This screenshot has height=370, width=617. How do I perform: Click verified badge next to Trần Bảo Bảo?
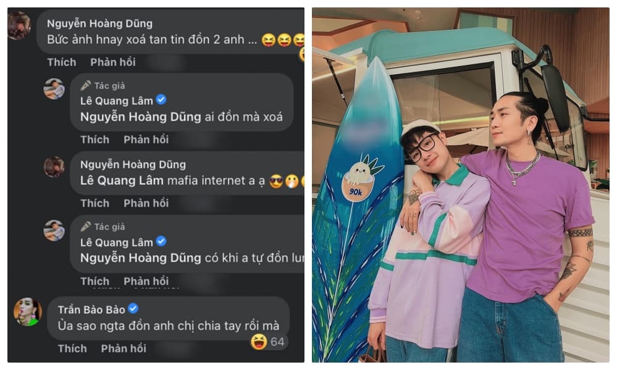point(133,309)
